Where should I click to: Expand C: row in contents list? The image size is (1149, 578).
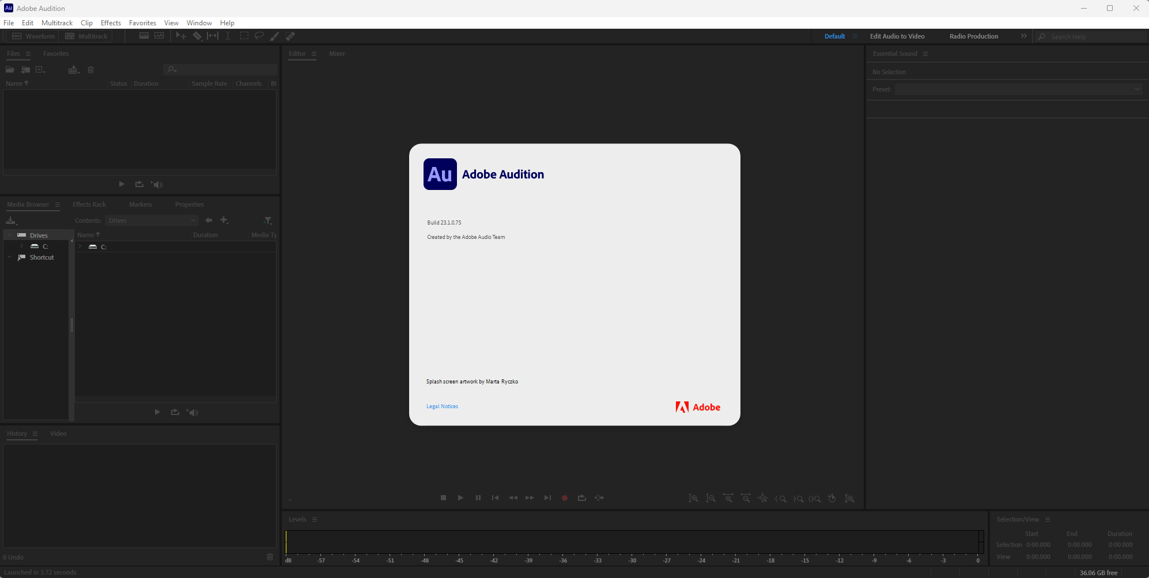[x=80, y=246]
